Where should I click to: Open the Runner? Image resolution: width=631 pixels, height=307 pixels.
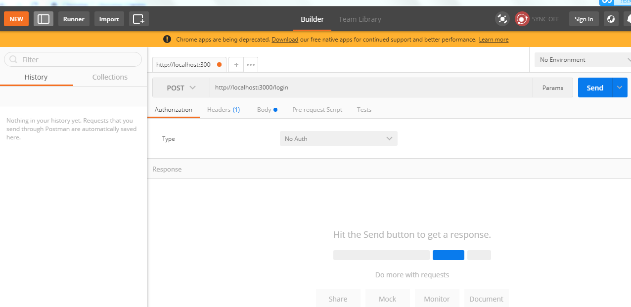pyautogui.click(x=74, y=19)
